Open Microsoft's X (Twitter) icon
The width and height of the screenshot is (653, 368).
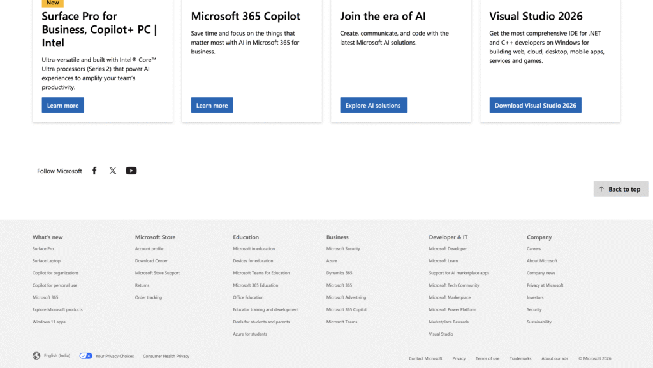click(x=113, y=171)
